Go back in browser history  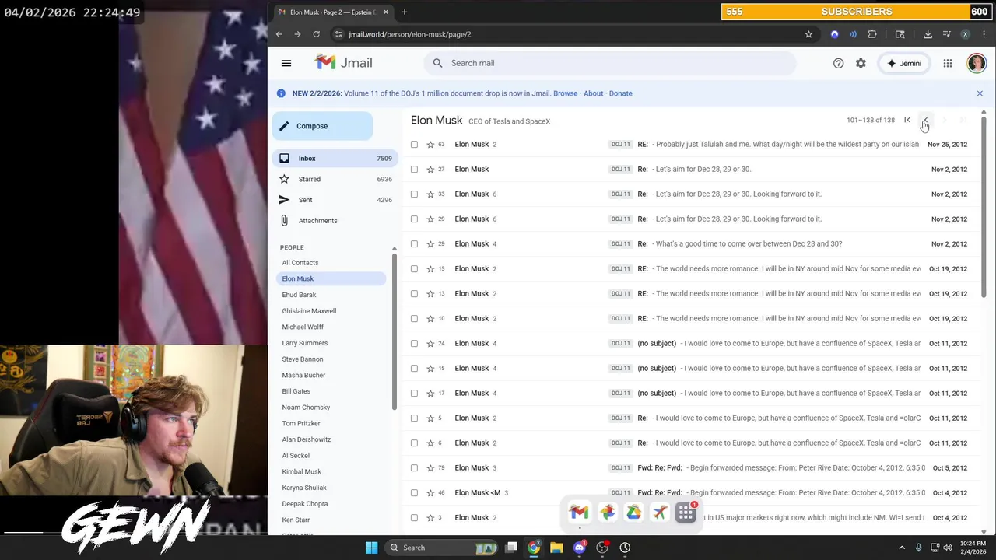279,34
